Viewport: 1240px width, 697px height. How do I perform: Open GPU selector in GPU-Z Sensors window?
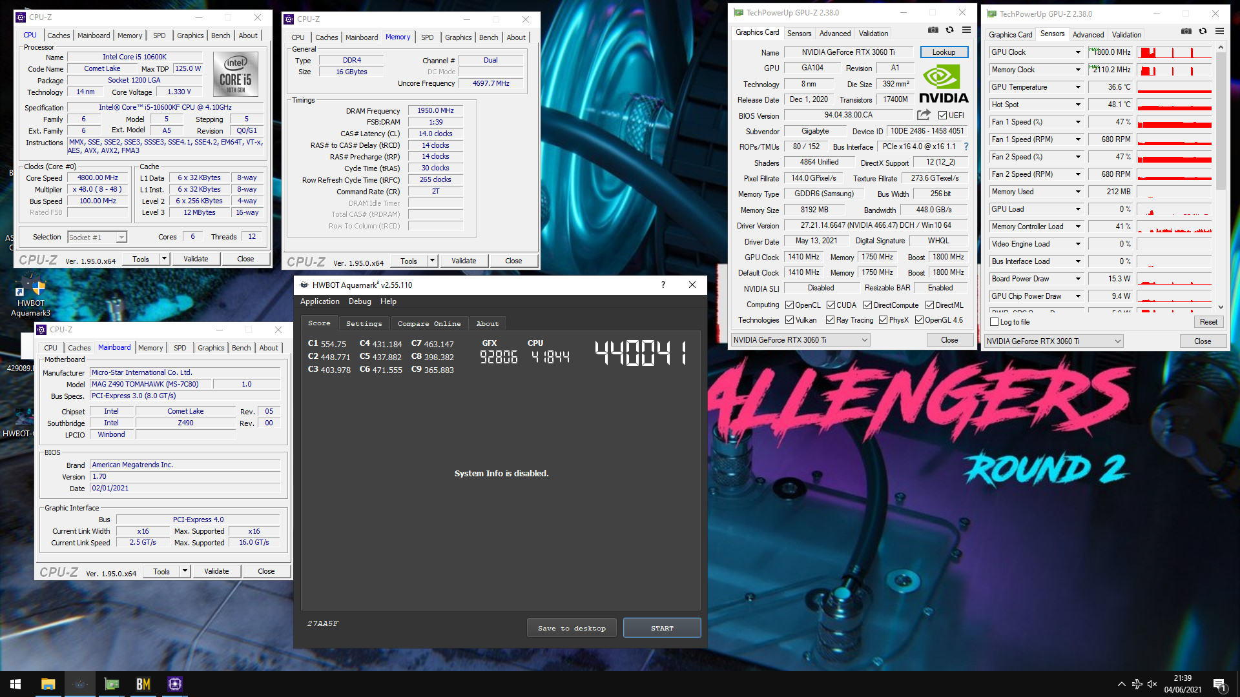pyautogui.click(x=1054, y=341)
